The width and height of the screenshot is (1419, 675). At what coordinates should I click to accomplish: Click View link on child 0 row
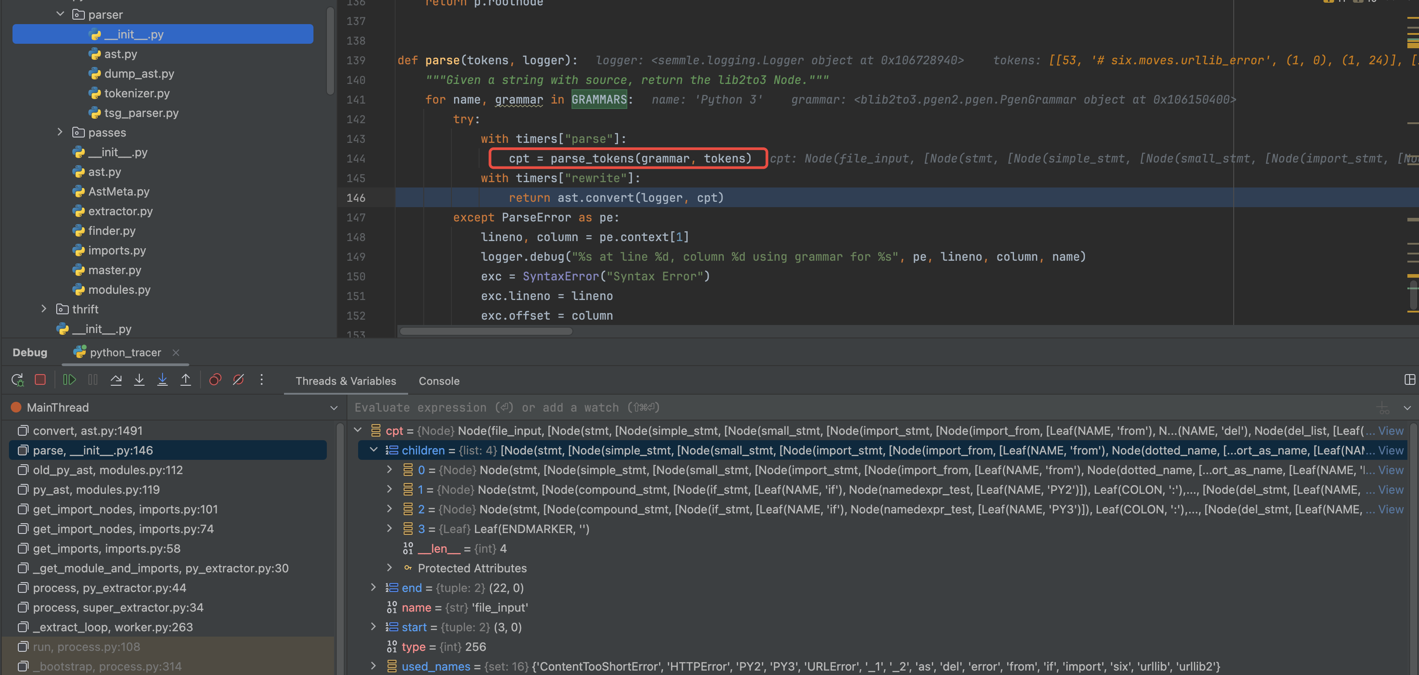coord(1390,470)
